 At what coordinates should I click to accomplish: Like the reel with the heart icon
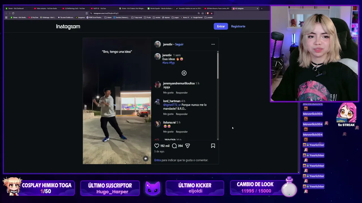coord(157,146)
